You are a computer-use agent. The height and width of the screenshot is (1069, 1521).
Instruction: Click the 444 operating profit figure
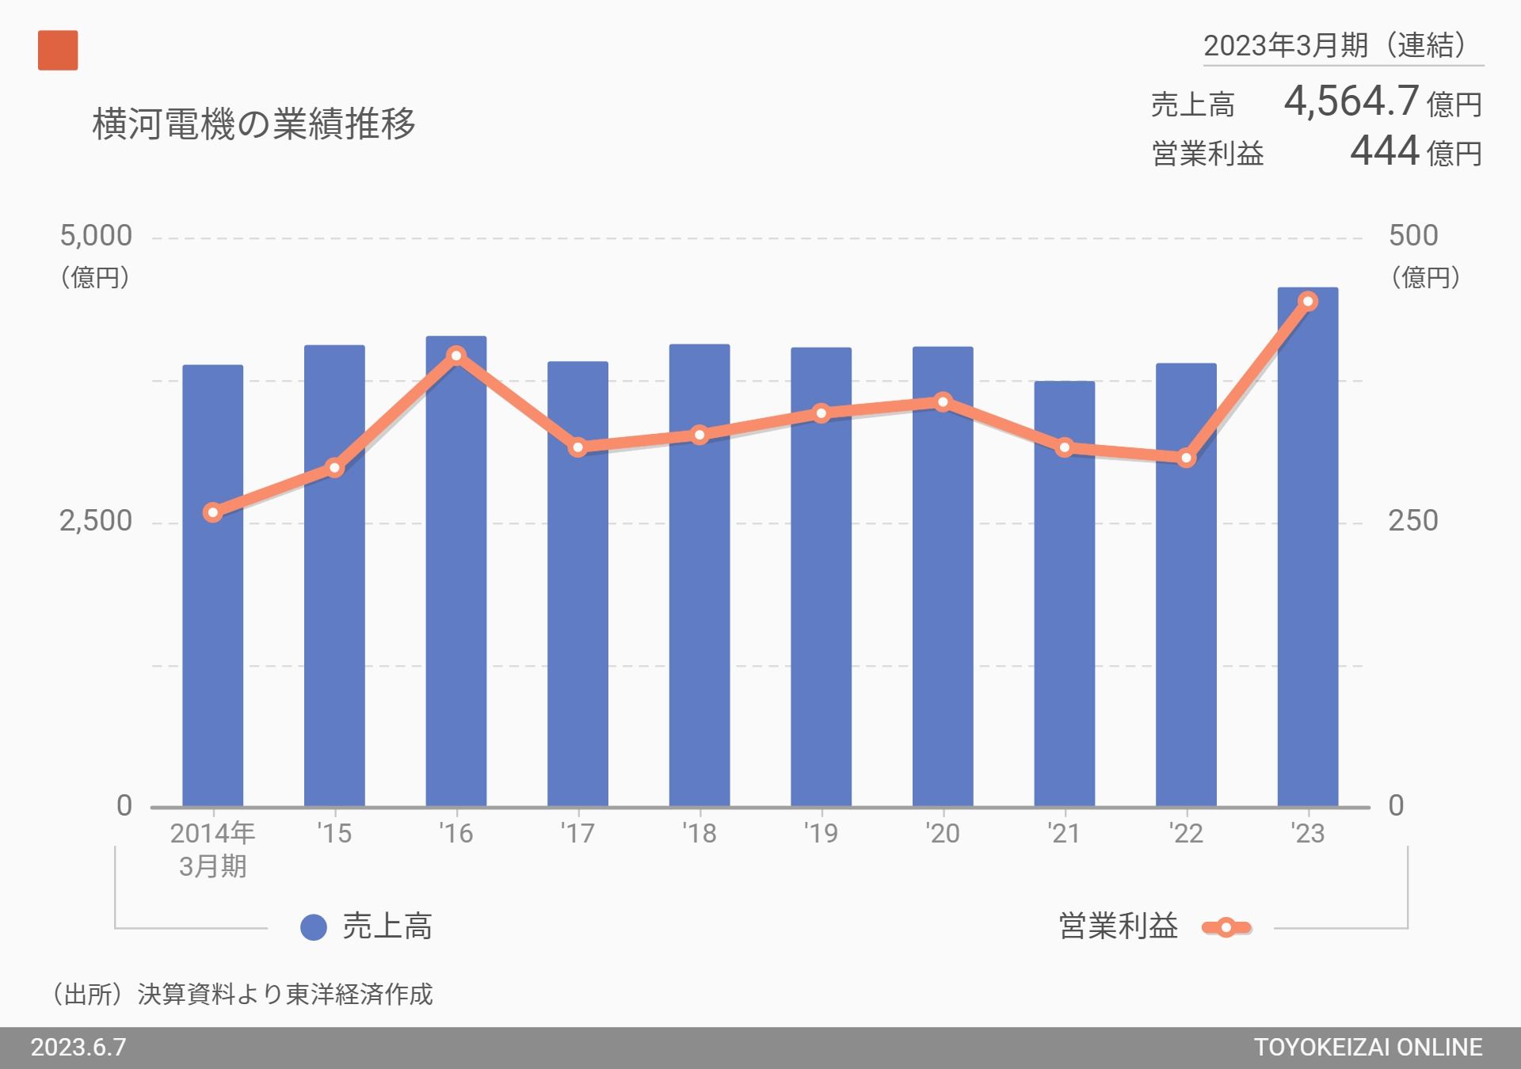point(1384,150)
